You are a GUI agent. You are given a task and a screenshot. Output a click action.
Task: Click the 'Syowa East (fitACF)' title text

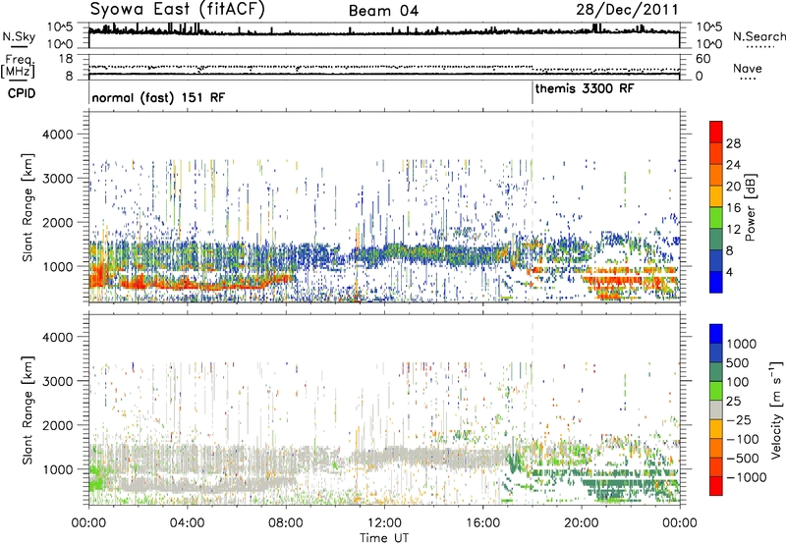tap(178, 9)
